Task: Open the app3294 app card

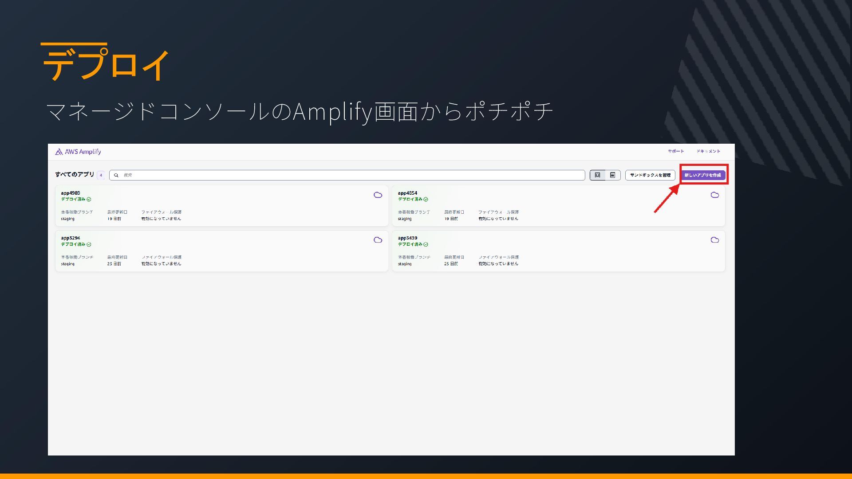Action: tap(221, 251)
